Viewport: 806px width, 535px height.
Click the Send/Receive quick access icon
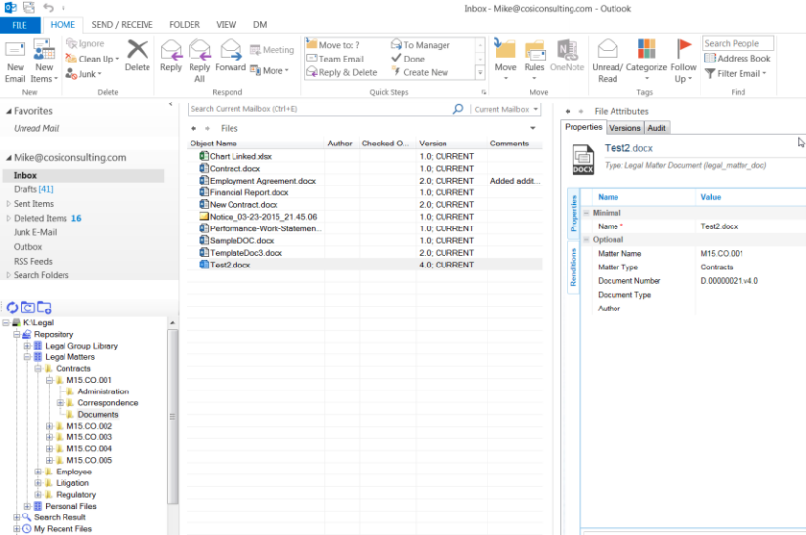(28, 8)
